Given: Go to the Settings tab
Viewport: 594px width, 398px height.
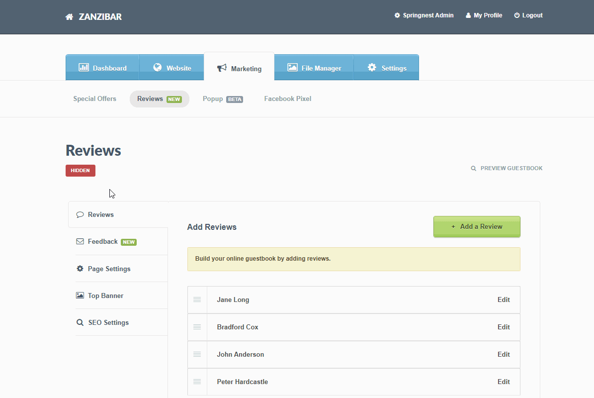Looking at the screenshot, I should (386, 68).
